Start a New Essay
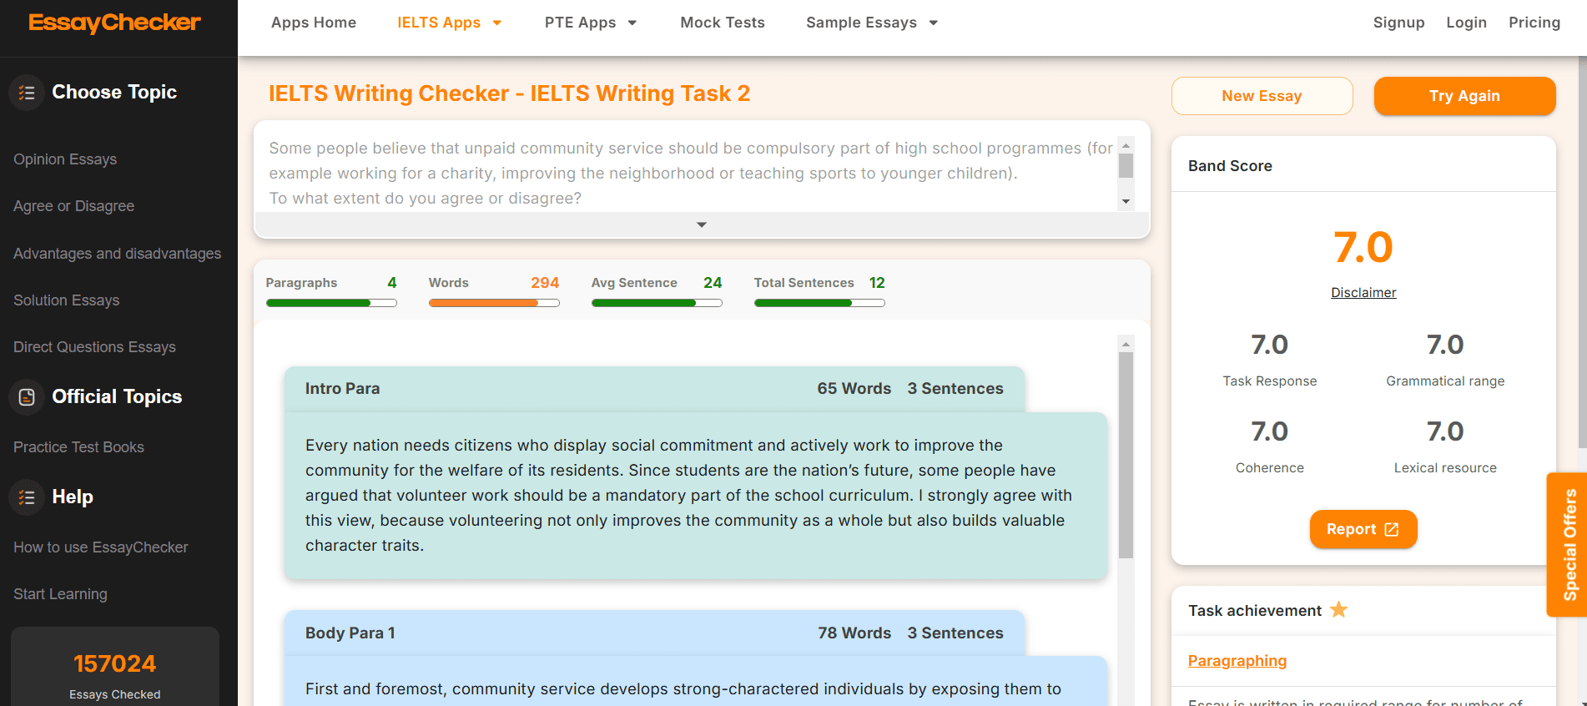Viewport: 1587px width, 706px height. click(x=1261, y=96)
